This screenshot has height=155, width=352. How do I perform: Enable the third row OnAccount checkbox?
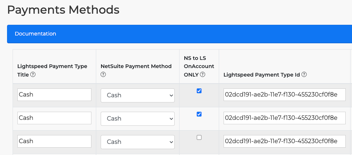[x=199, y=137]
